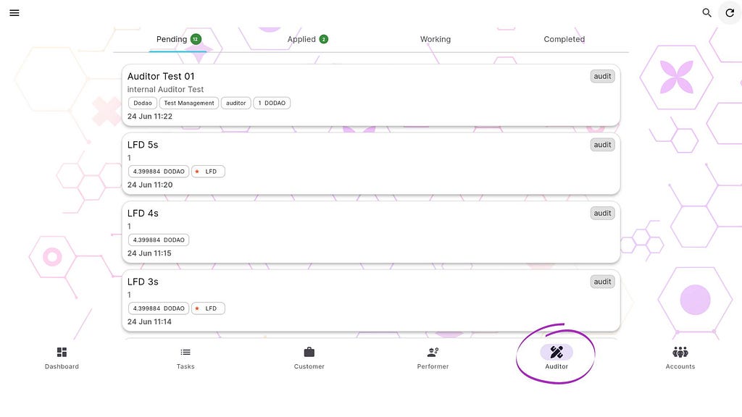The width and height of the screenshot is (742, 417).
Task: Switch to the Working tab
Action: point(435,39)
